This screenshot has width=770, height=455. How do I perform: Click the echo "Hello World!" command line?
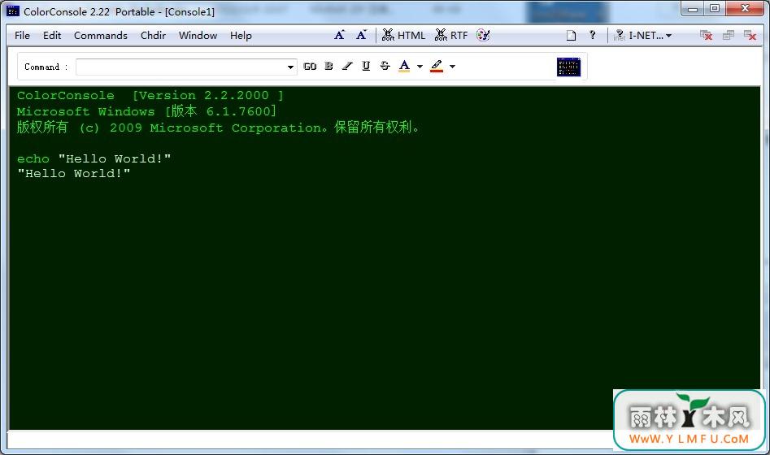point(94,158)
